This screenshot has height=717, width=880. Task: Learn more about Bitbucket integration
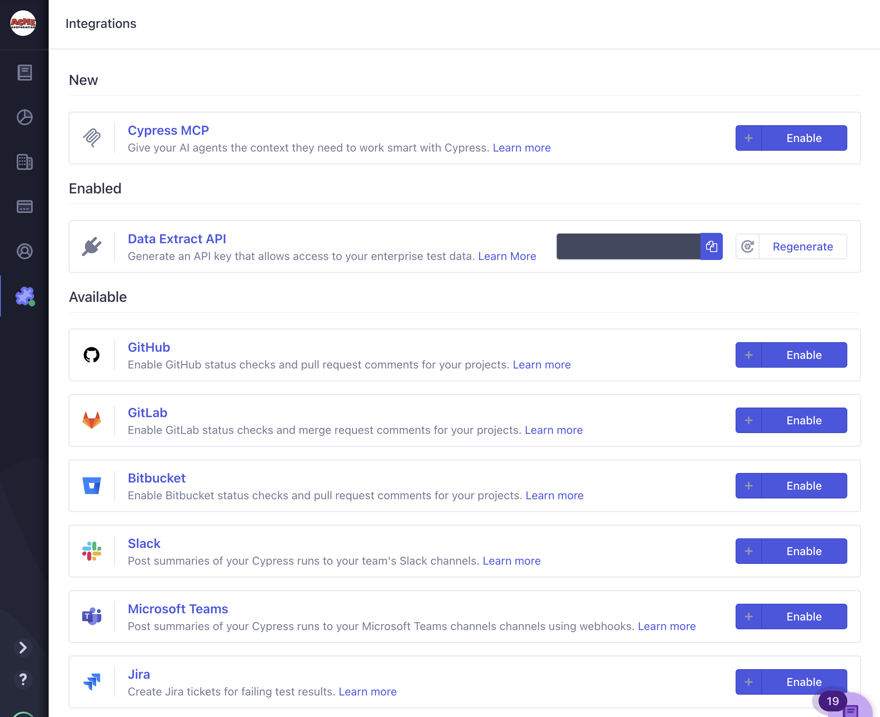click(554, 496)
